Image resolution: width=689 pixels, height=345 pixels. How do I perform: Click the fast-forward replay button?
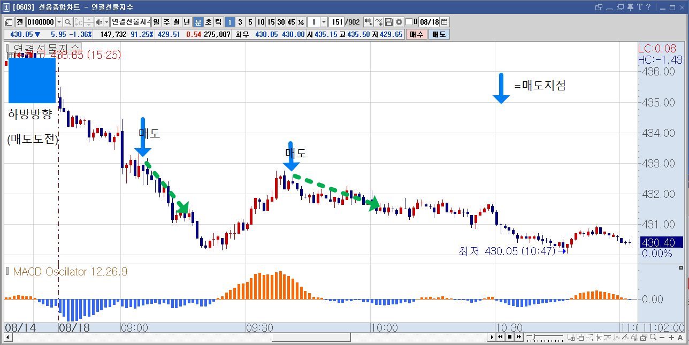[x=518, y=338]
